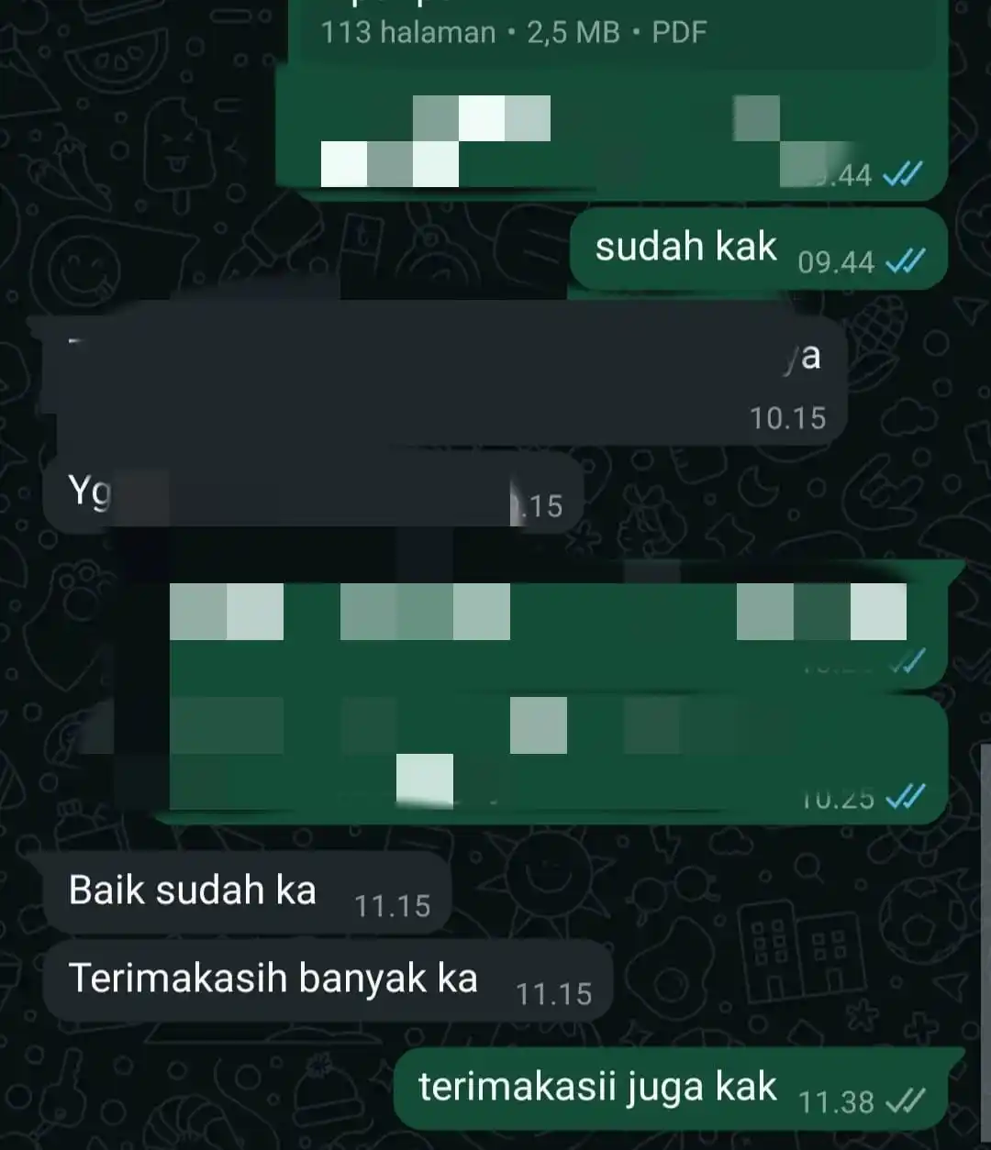
Task: Select the 'Baik sudah ka' message
Action: pos(248,892)
